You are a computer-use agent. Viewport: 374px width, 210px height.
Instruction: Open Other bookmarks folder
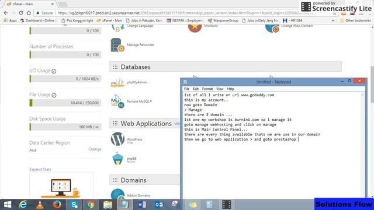pos(355,20)
